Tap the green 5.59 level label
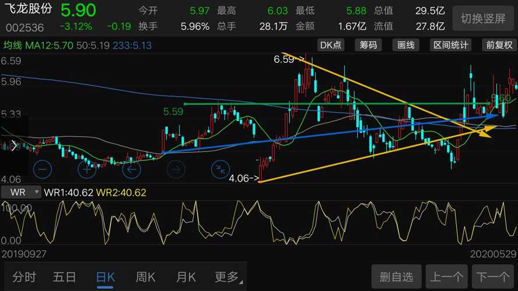The width and height of the screenshot is (518, 291). (173, 111)
